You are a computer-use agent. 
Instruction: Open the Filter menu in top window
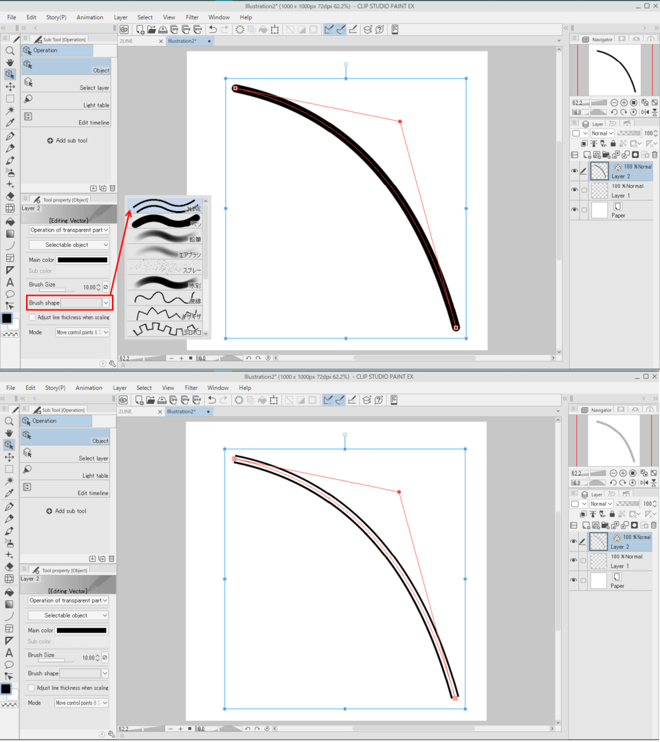coord(192,17)
